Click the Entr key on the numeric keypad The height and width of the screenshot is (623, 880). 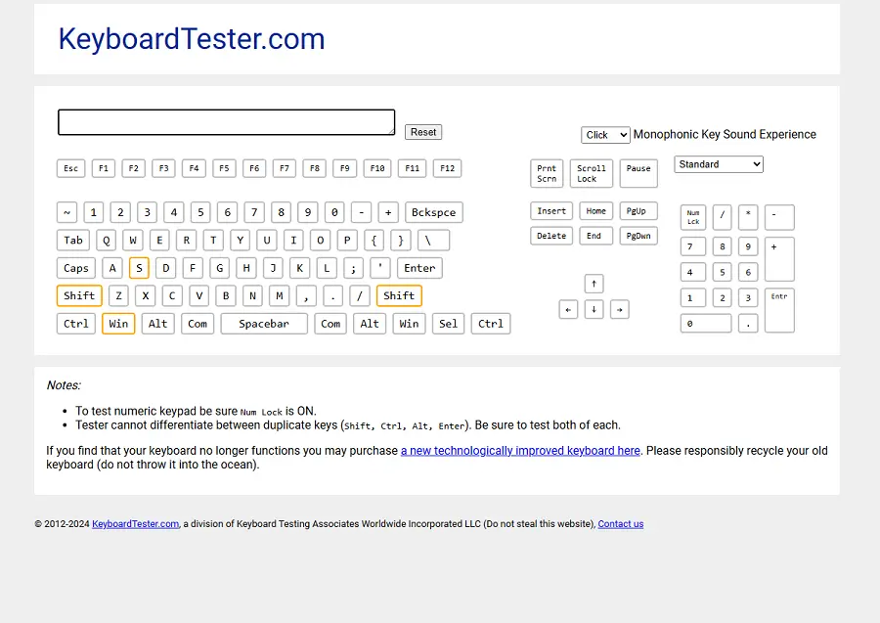(778, 310)
